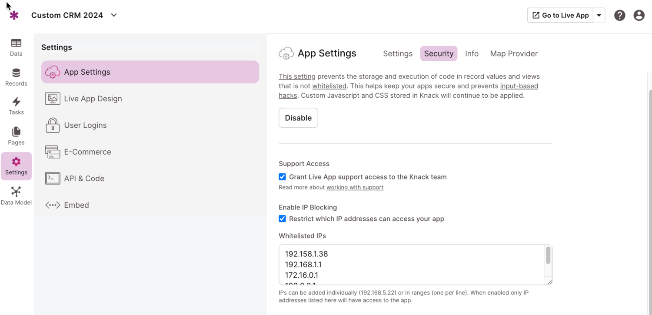
Task: Switch to the Info tab
Action: coord(472,53)
